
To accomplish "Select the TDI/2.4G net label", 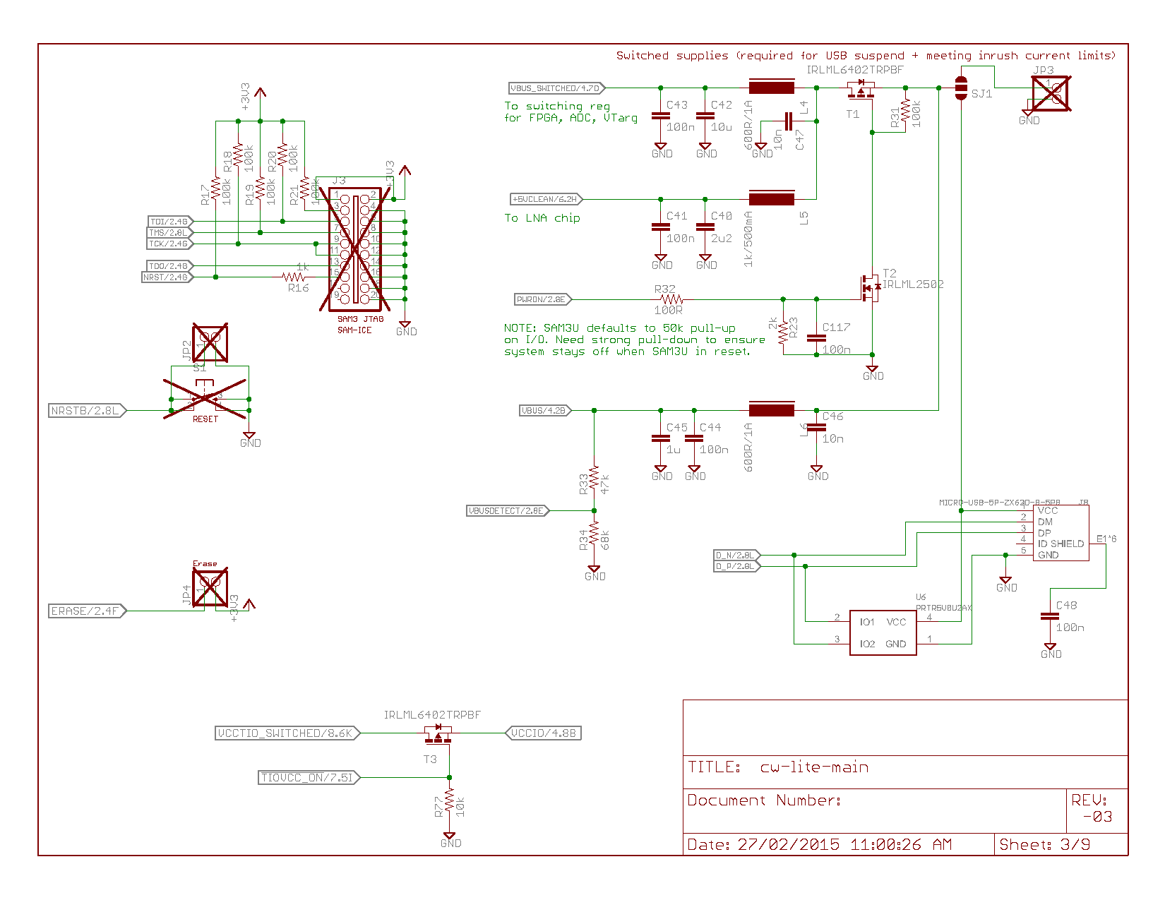I will (171, 221).
